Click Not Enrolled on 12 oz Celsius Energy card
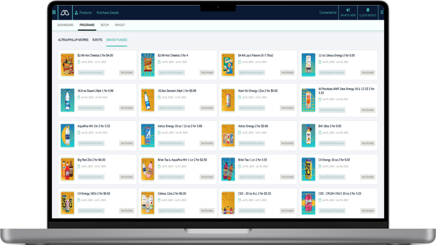Image resolution: width=436 pixels, height=245 pixels. (x=368, y=73)
